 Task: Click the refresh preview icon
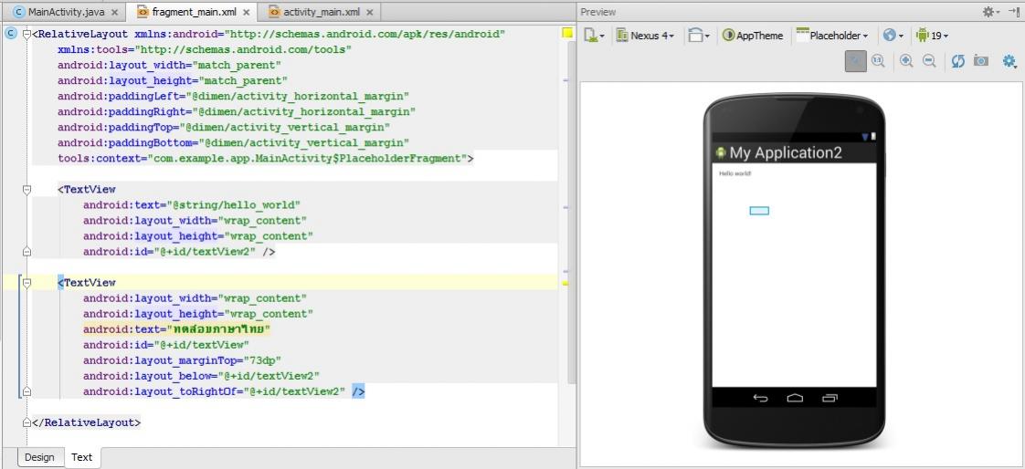click(x=958, y=61)
